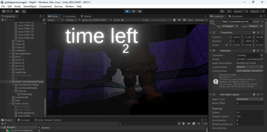Open the Culling Mode dropdown
Image resolution: width=267 pixels, height=132 pixels.
pos(249,71)
